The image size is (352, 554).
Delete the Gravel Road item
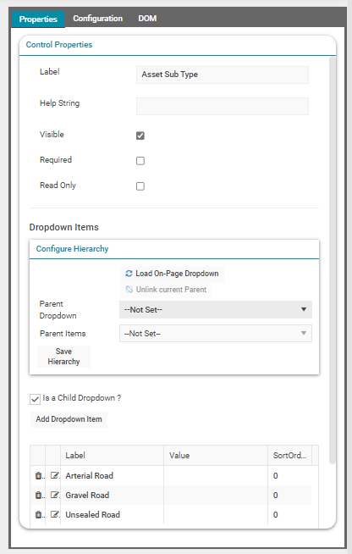click(38, 495)
